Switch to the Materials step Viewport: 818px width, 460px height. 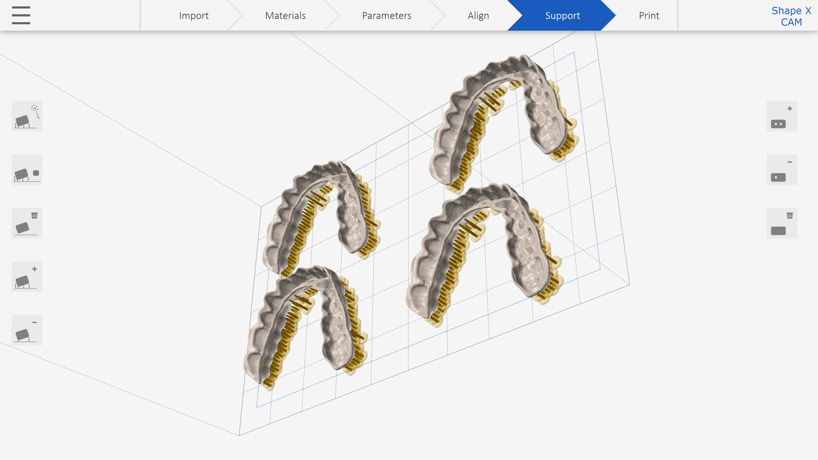[285, 15]
